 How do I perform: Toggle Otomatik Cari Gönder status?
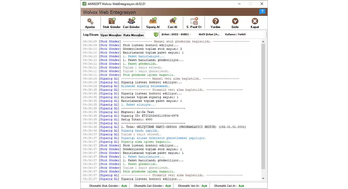pyautogui.click(x=168, y=186)
